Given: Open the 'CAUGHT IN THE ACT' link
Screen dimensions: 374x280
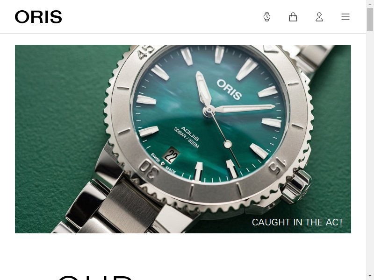Looking at the screenshot, I should coord(297,222).
